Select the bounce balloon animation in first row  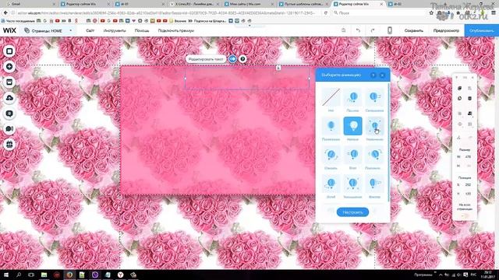tap(352, 97)
